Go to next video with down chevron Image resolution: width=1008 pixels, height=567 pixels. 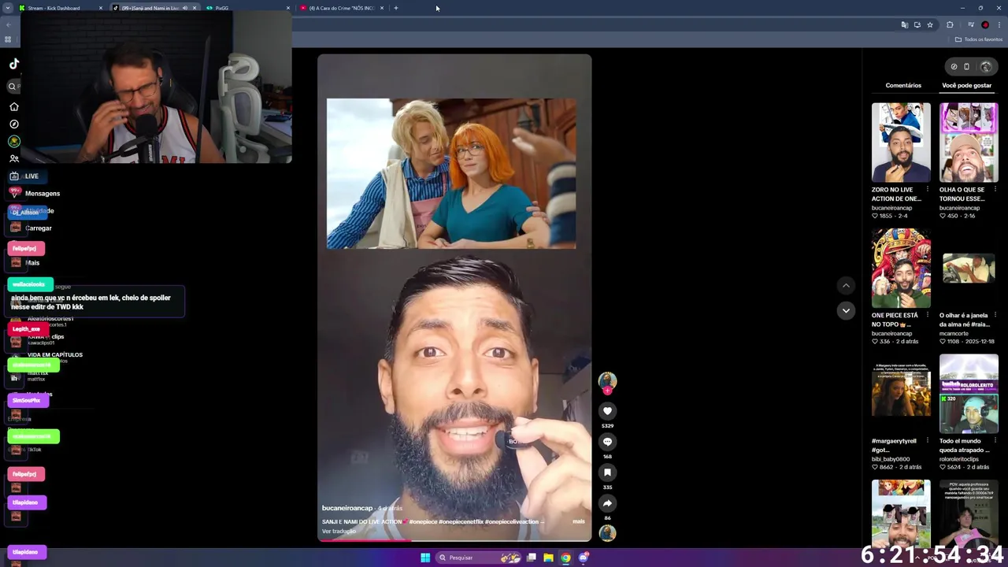[x=846, y=310]
